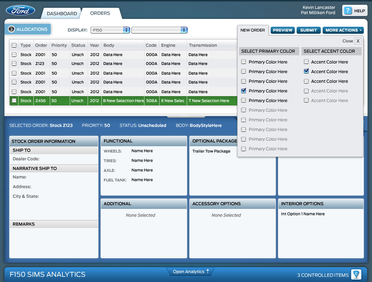Select the New Order tab
Screen dimensions: 372x282
252,30
